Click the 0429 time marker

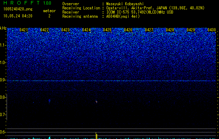tap(191, 30)
